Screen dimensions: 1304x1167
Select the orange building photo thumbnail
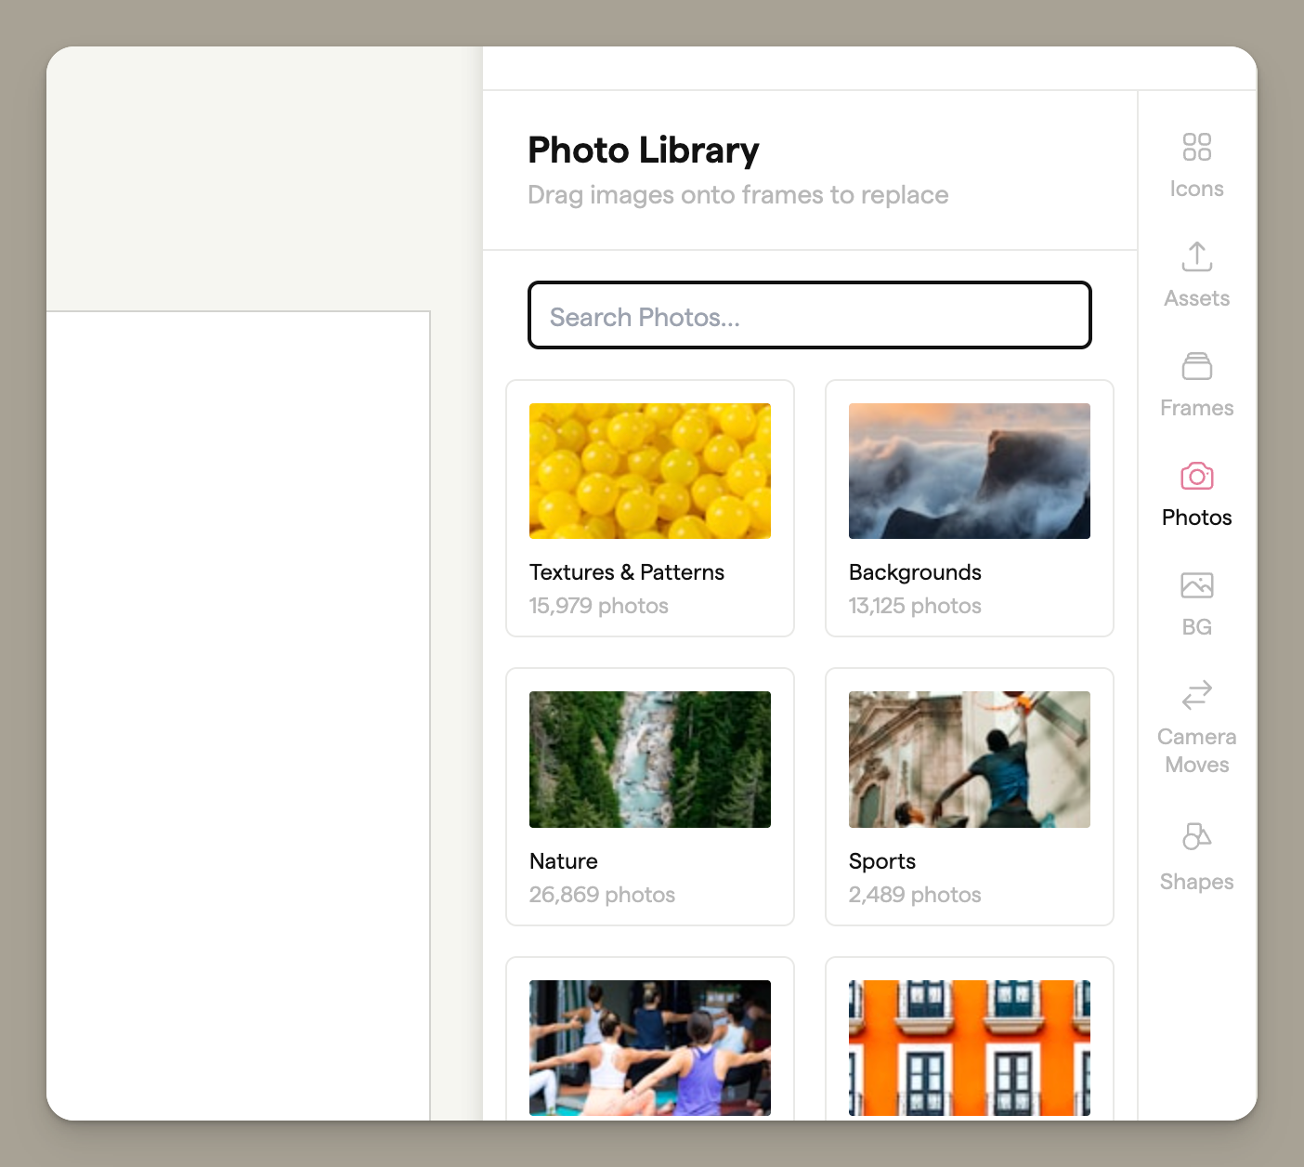[969, 1047]
